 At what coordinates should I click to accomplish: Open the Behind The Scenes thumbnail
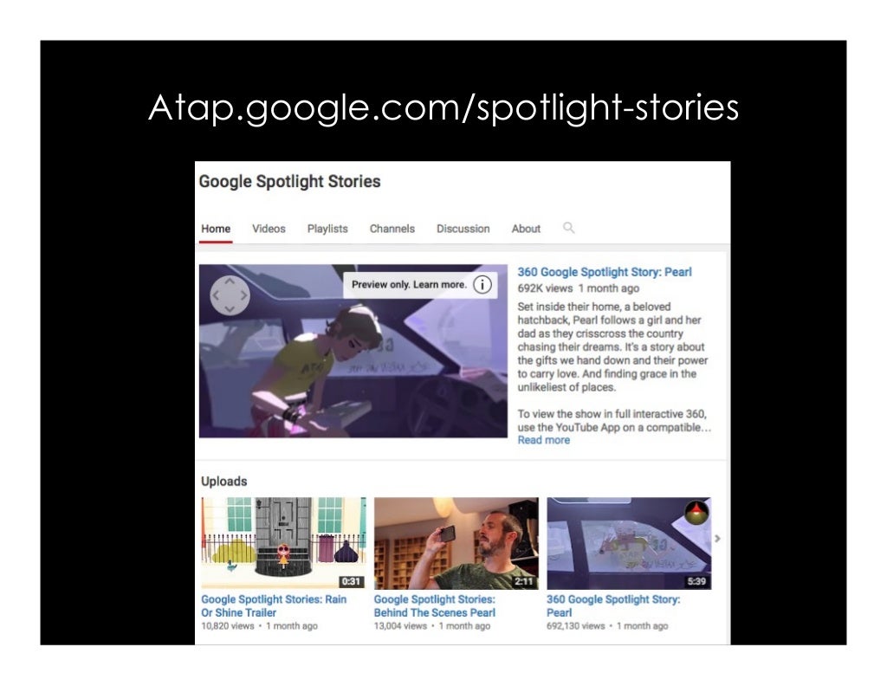[456, 543]
